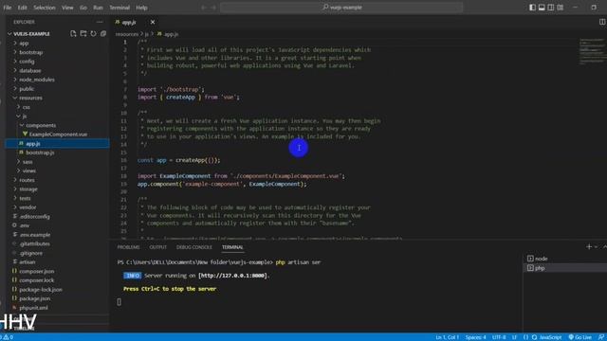Image resolution: width=607 pixels, height=341 pixels.
Task: Expand the node_modules folder
Action: point(37,80)
